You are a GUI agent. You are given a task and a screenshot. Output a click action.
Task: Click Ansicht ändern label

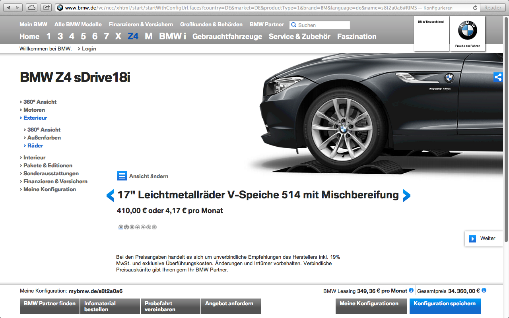pos(149,176)
